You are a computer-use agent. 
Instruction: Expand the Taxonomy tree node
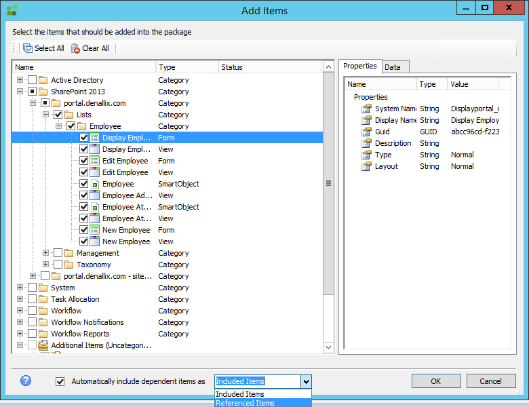click(46, 265)
